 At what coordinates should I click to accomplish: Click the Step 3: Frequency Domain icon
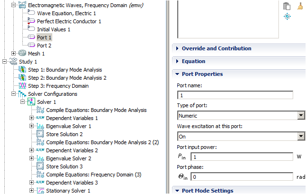click(x=22, y=86)
